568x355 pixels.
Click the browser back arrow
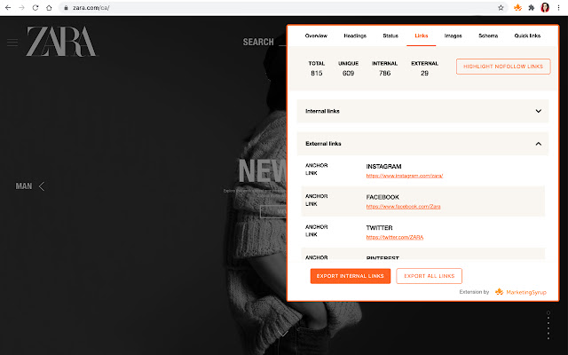8,8
